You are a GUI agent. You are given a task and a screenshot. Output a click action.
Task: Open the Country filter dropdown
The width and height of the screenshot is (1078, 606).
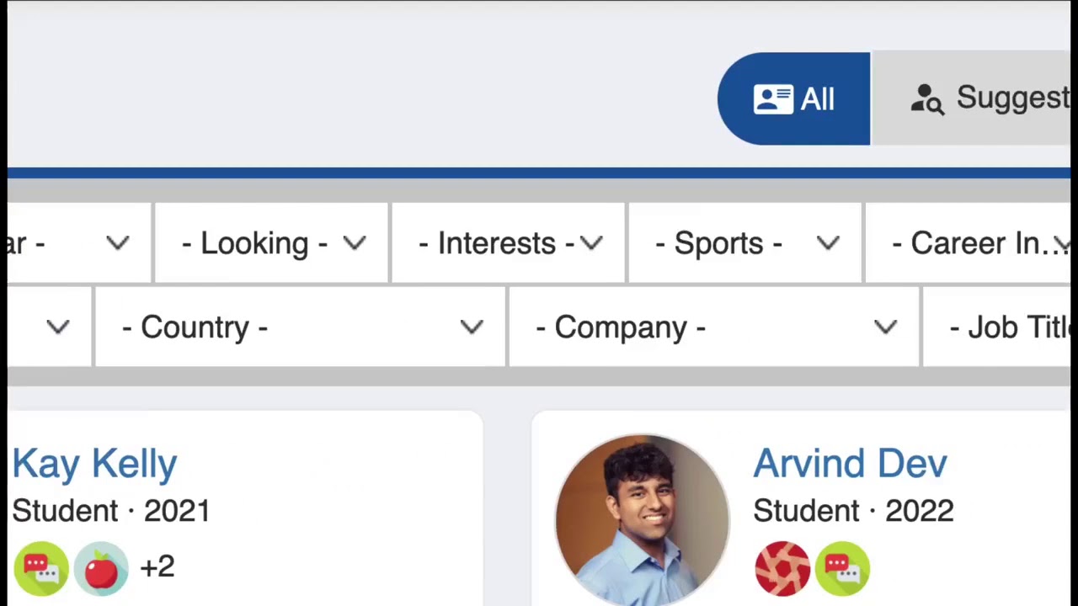[x=301, y=327]
